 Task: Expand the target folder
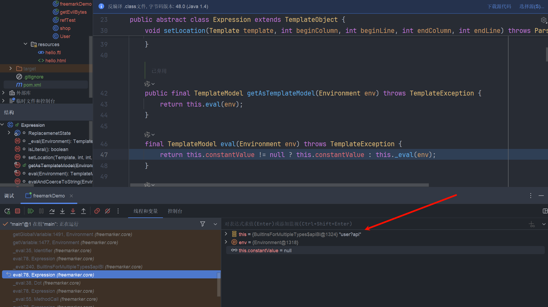(x=11, y=69)
